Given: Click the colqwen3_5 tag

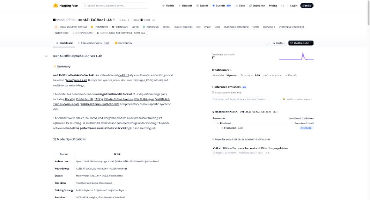Looking at the screenshot, I should [x=269, y=27].
